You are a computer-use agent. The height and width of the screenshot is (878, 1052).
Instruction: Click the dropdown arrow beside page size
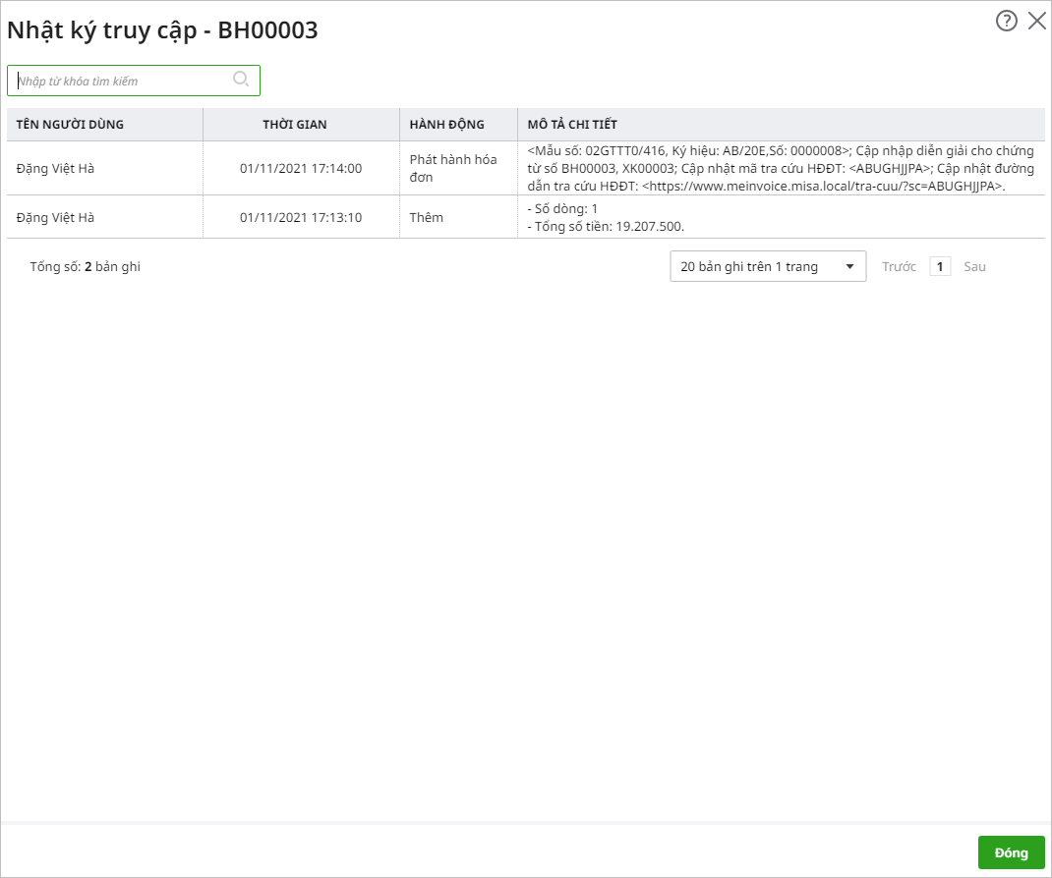click(x=849, y=267)
